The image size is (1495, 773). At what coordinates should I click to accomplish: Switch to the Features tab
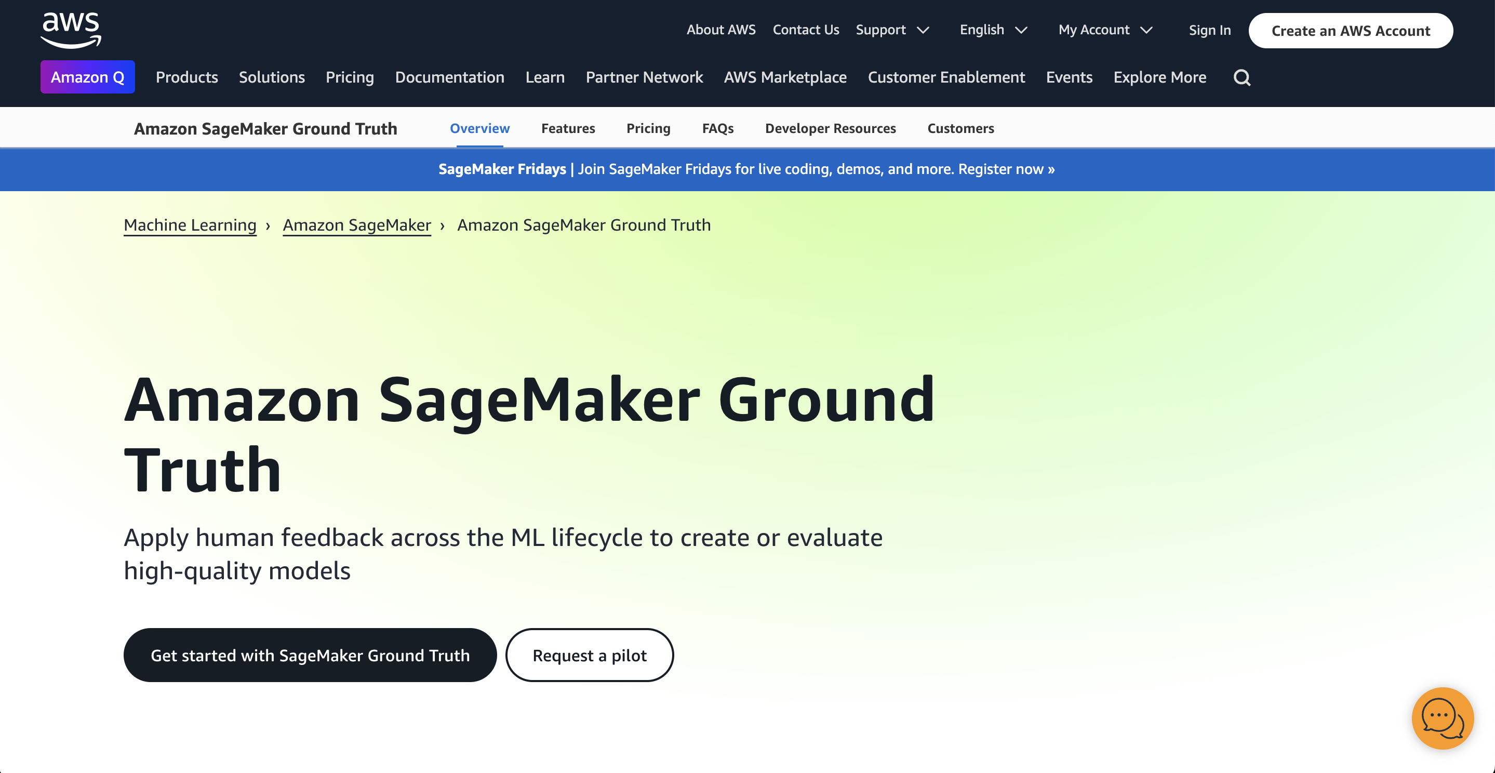pyautogui.click(x=568, y=128)
